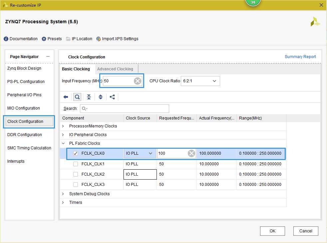Image resolution: width=327 pixels, height=243 pixels.
Task: Click the Expand All toolbar icon
Action: click(101, 97)
